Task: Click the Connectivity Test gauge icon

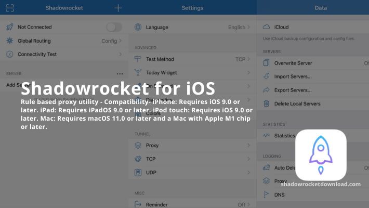Action: click(10, 54)
